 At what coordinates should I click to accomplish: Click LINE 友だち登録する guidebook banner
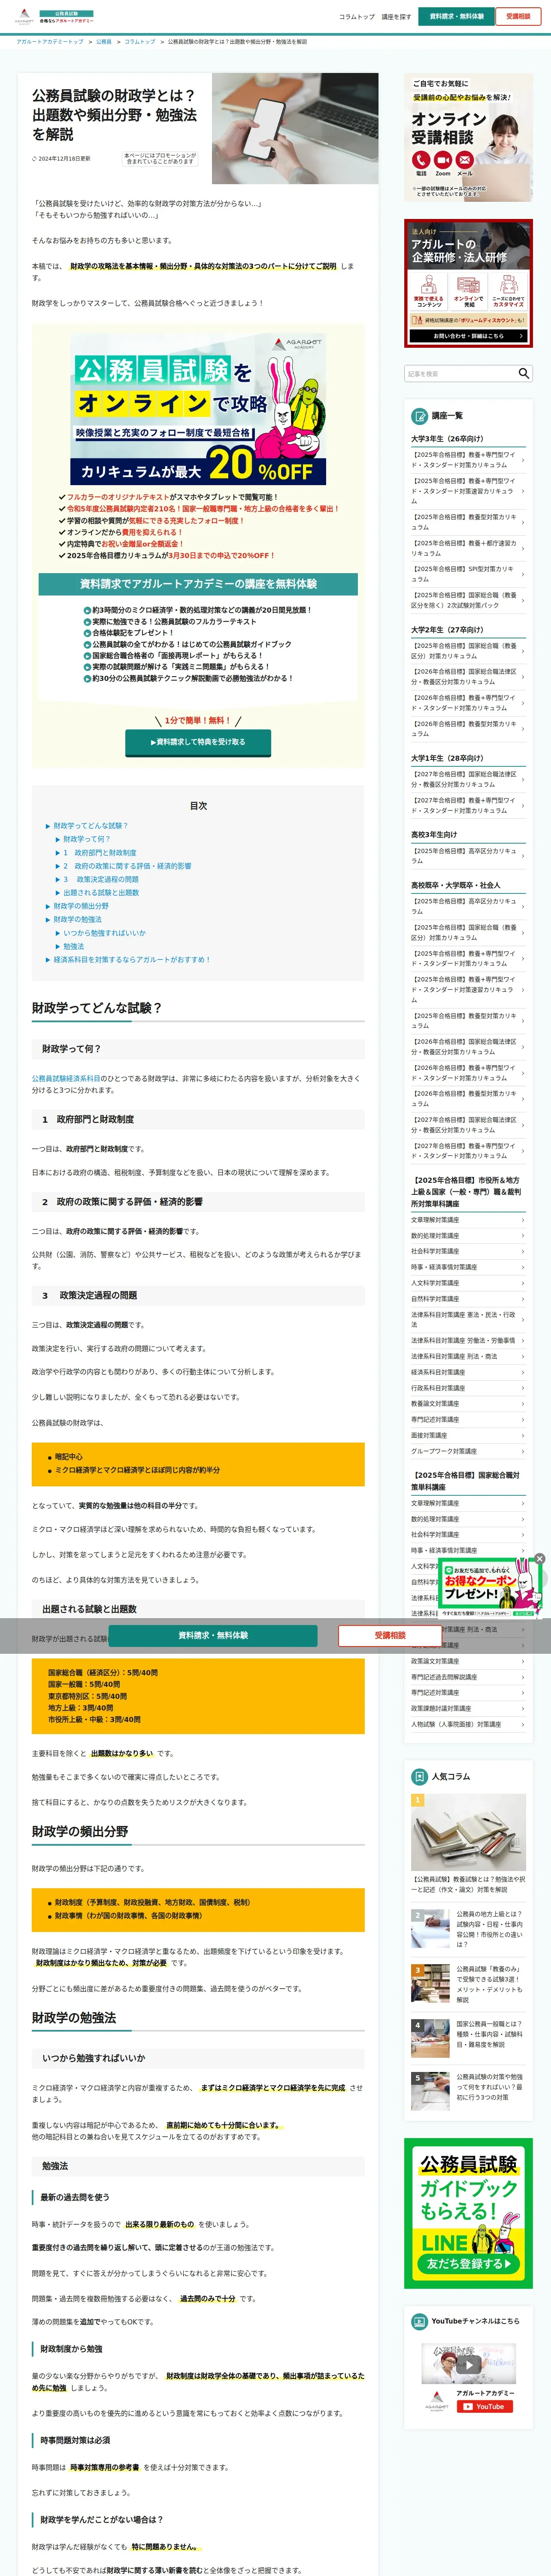click(x=468, y=2214)
